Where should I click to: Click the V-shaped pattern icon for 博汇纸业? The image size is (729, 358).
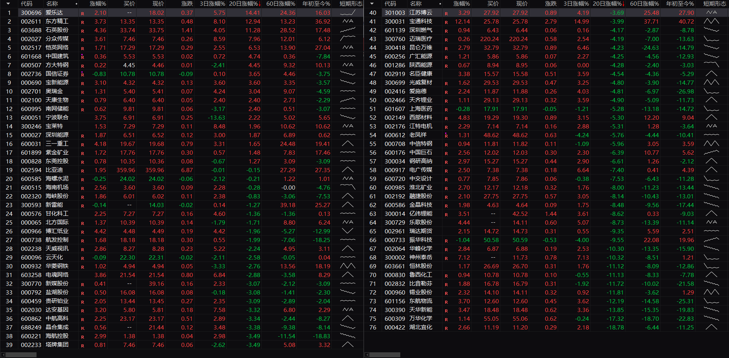click(x=347, y=231)
